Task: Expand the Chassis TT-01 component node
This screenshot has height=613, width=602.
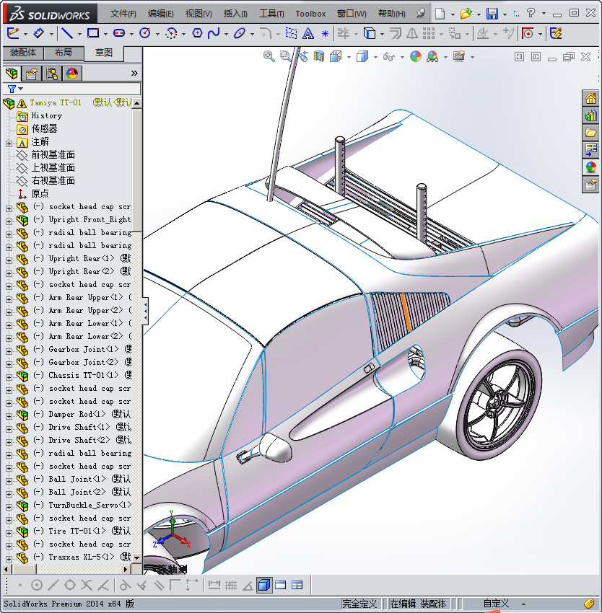Action: click(x=9, y=376)
